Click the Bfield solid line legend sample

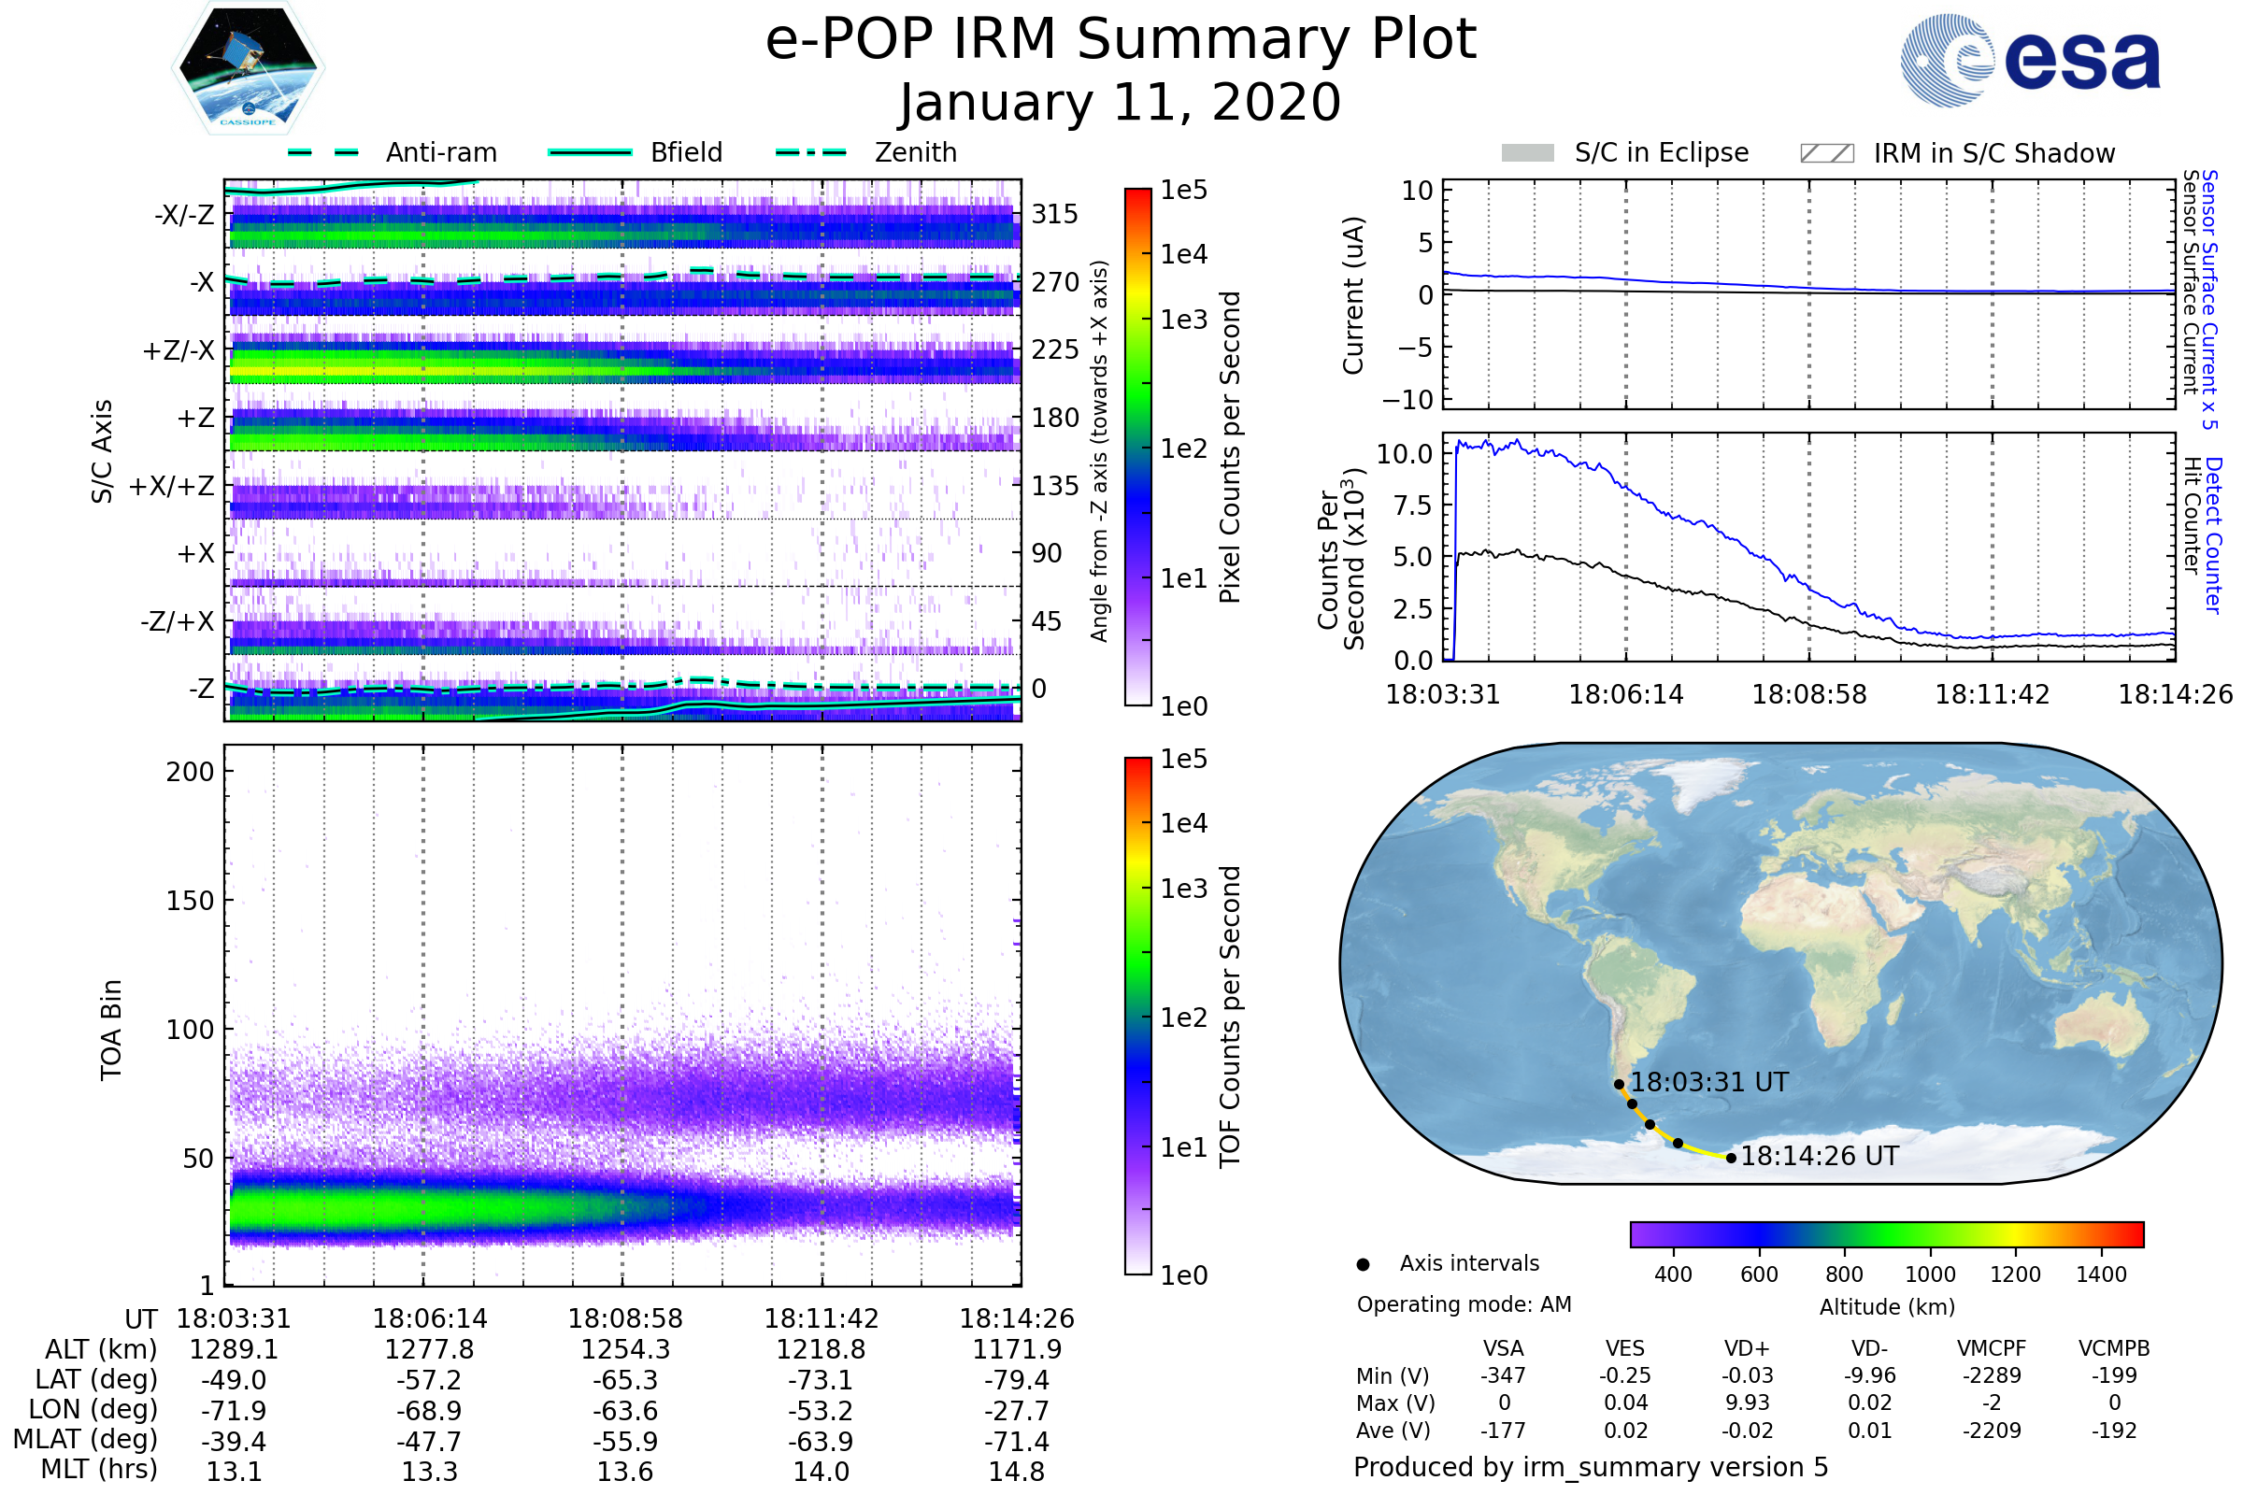[591, 152]
